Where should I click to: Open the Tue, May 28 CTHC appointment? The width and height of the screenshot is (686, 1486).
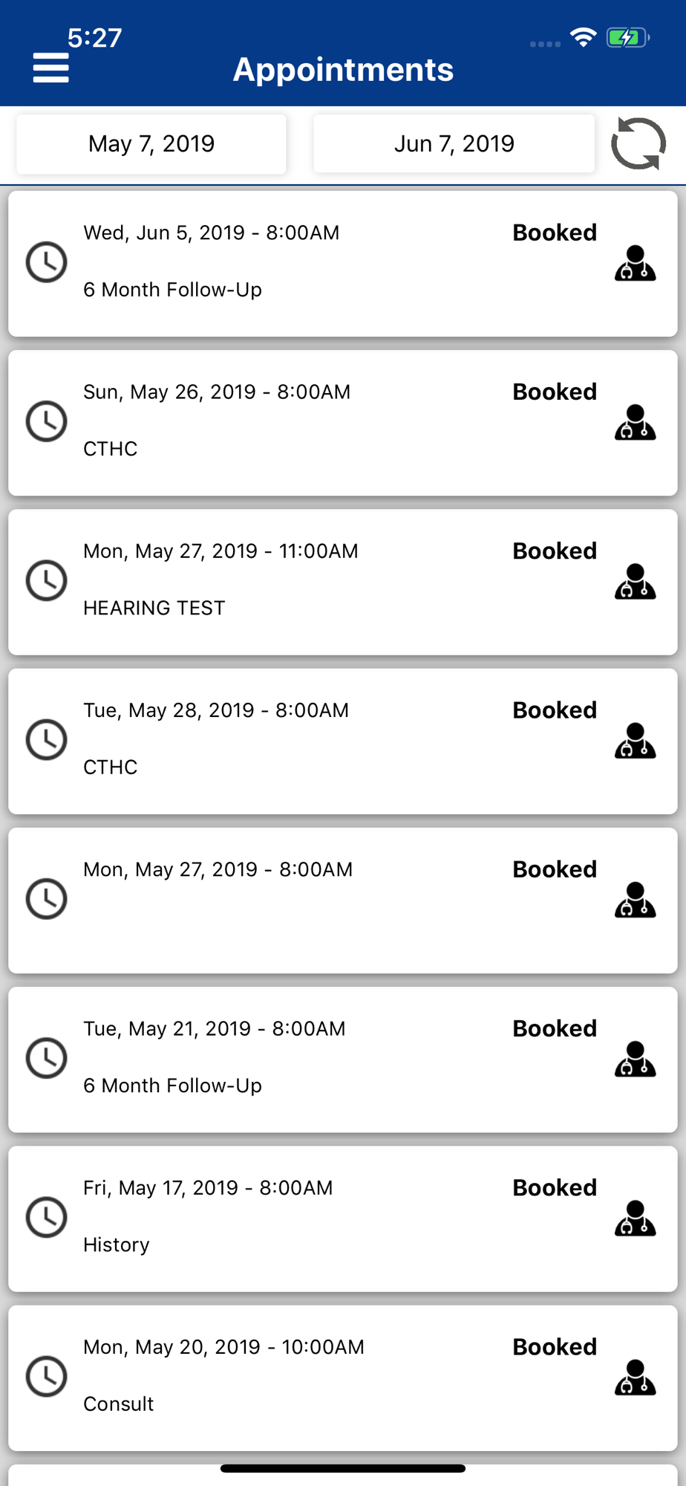[x=343, y=741]
